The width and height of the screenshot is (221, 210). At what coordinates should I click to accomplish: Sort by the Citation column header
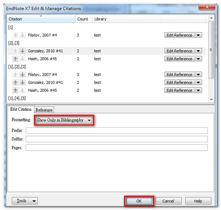click(41, 19)
